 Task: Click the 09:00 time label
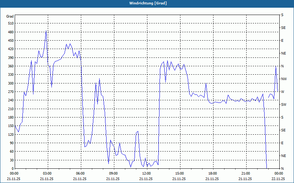pyautogui.click(x=113, y=173)
